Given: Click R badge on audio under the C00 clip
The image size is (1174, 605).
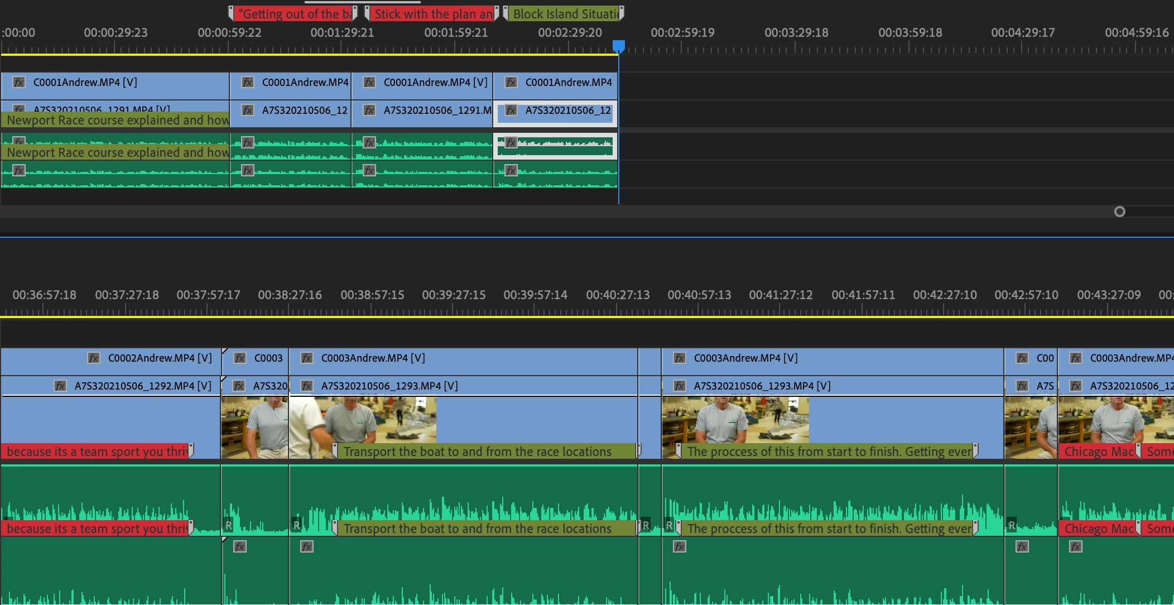Looking at the screenshot, I should pyautogui.click(x=1012, y=525).
